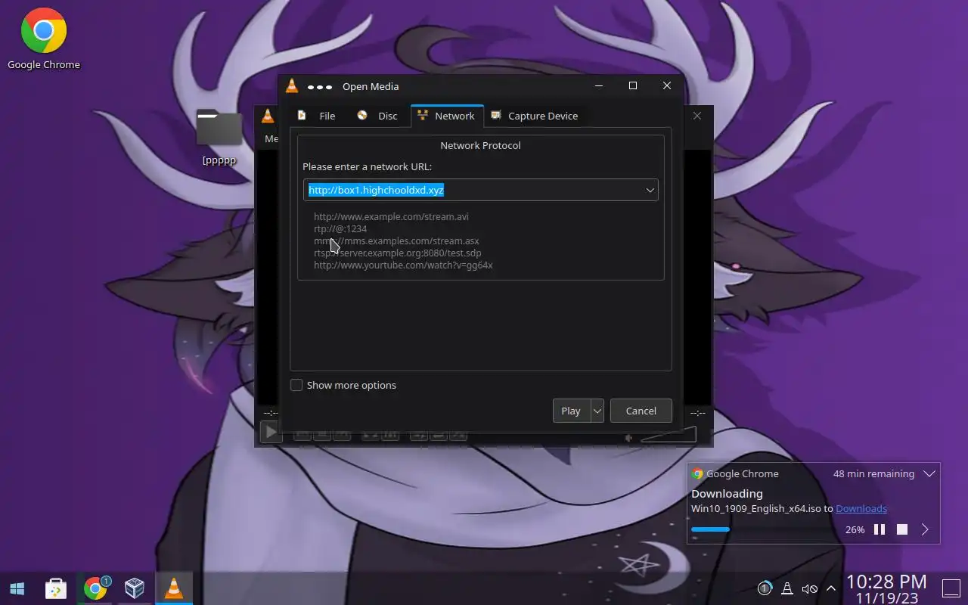The image size is (968, 605).
Task: Click the http://www.example.com/stream.avi example text
Action: tap(391, 216)
